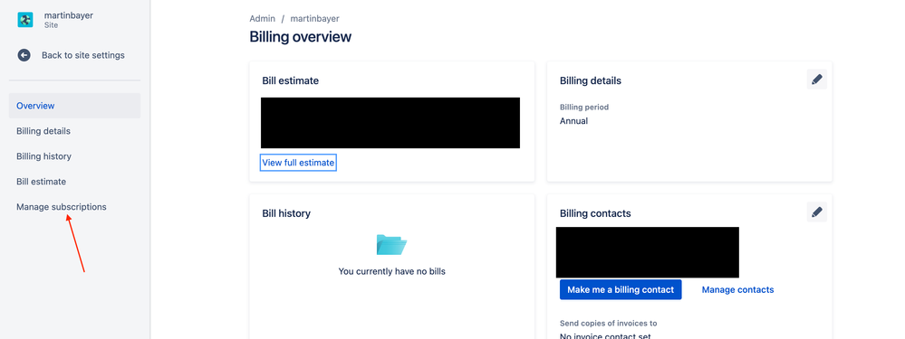Edit Billing details with pencil icon
905x339 pixels.
pyautogui.click(x=817, y=80)
